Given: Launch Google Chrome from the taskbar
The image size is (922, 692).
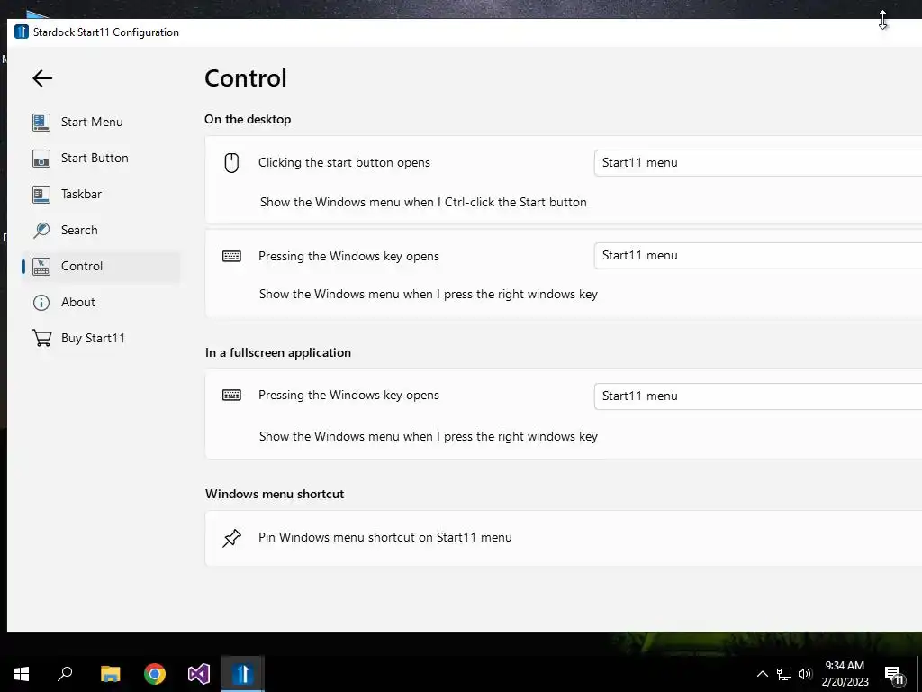Looking at the screenshot, I should (155, 674).
